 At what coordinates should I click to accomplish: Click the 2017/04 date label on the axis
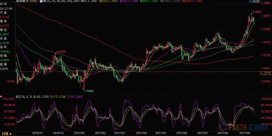141,133
